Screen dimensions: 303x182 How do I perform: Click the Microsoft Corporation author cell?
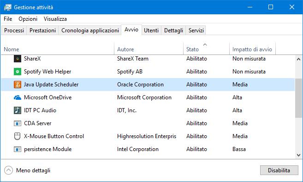(x=144, y=97)
